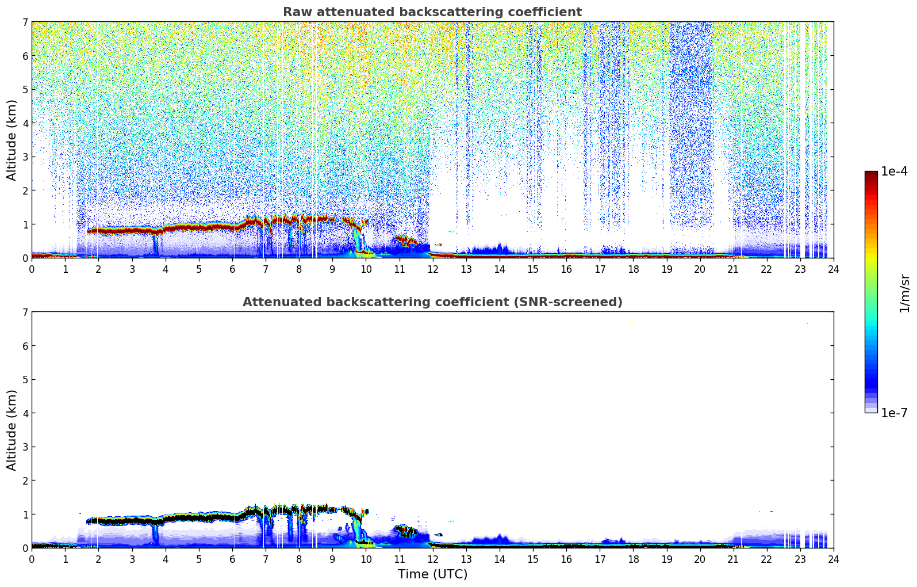Click the "Attenuated backscattering coefficient (SNR-screened)" title
This screenshot has height=587, width=917.
432,302
